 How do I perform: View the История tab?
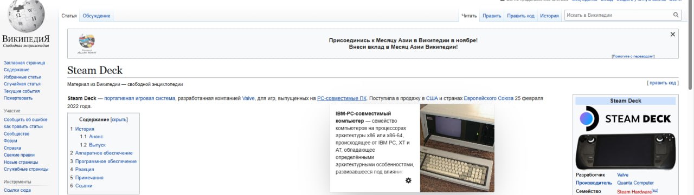coord(549,16)
